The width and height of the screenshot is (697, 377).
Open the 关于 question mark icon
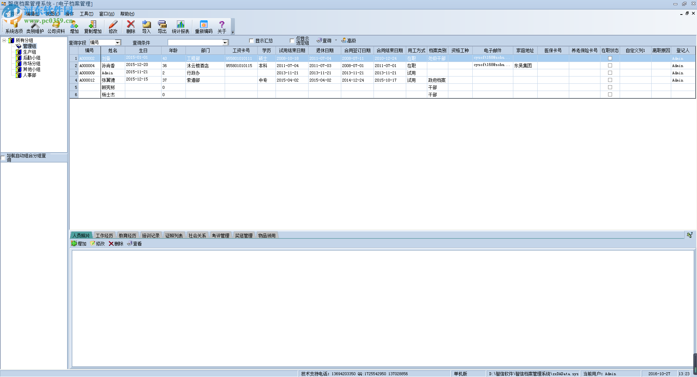(221, 27)
